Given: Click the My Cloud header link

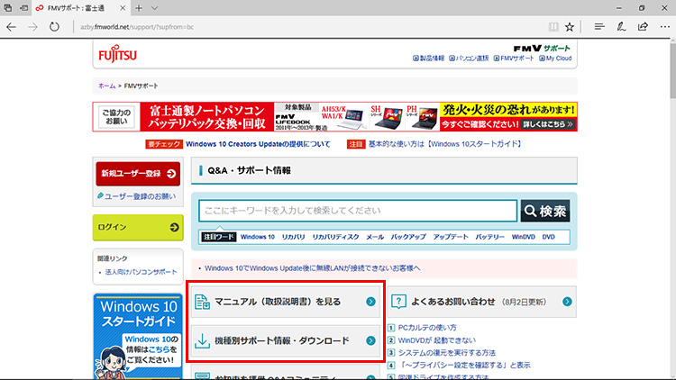Looking at the screenshot, I should click(x=557, y=59).
